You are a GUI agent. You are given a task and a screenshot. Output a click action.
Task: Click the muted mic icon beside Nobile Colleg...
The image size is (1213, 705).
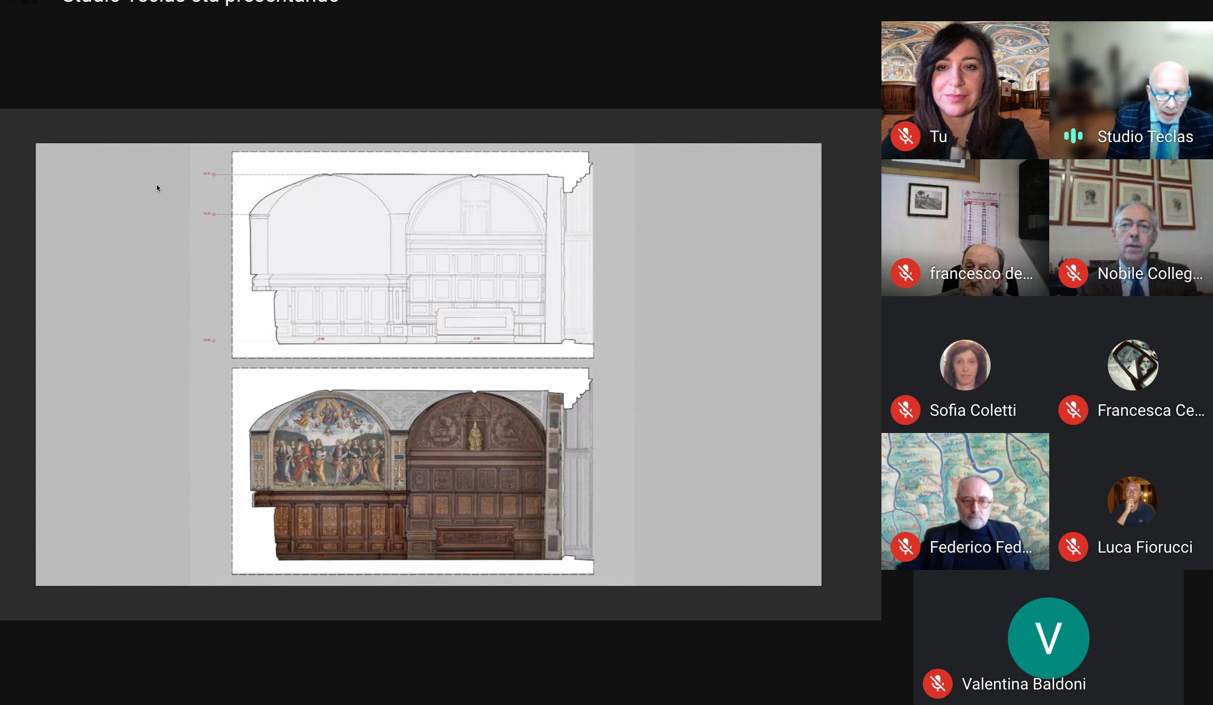tap(1073, 273)
